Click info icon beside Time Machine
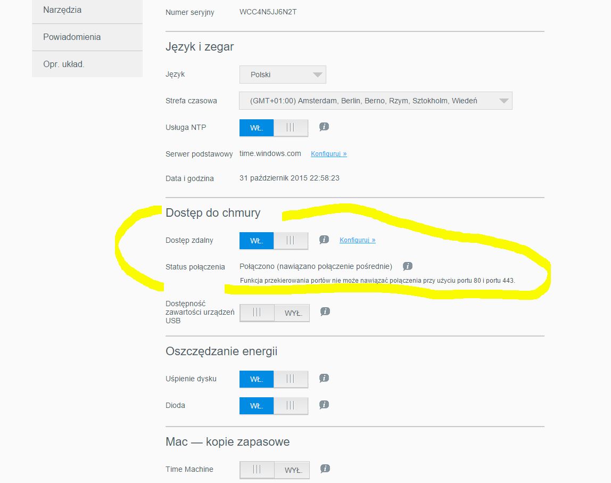Screen dimensions: 611x483 (x=325, y=469)
